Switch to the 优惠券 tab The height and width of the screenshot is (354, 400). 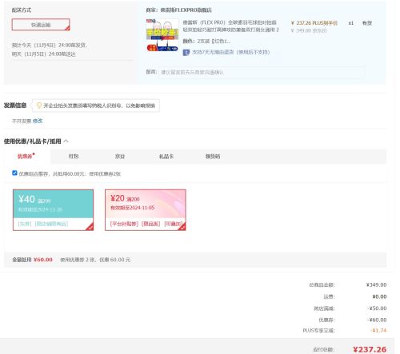(x=26, y=157)
